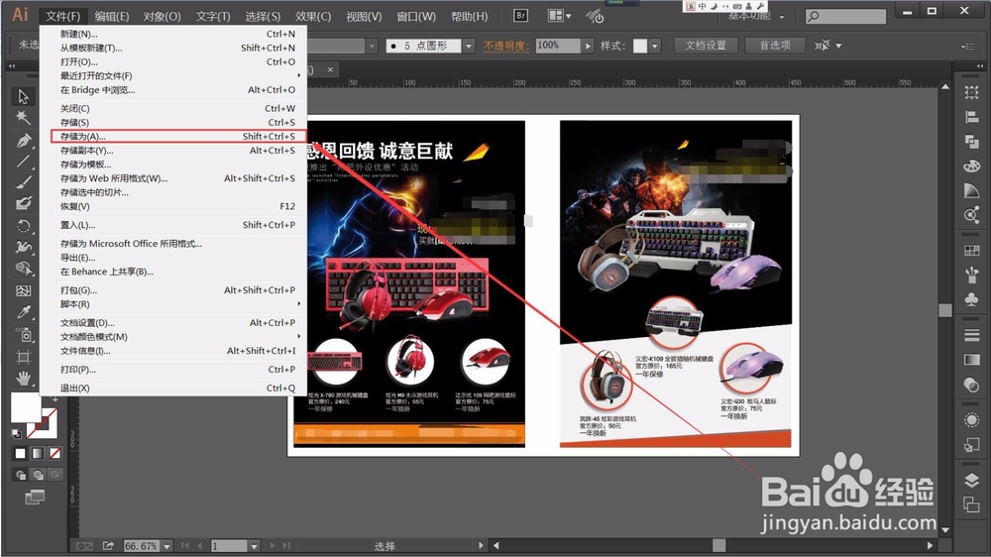Select the Paintbrush tool

pos(23,182)
